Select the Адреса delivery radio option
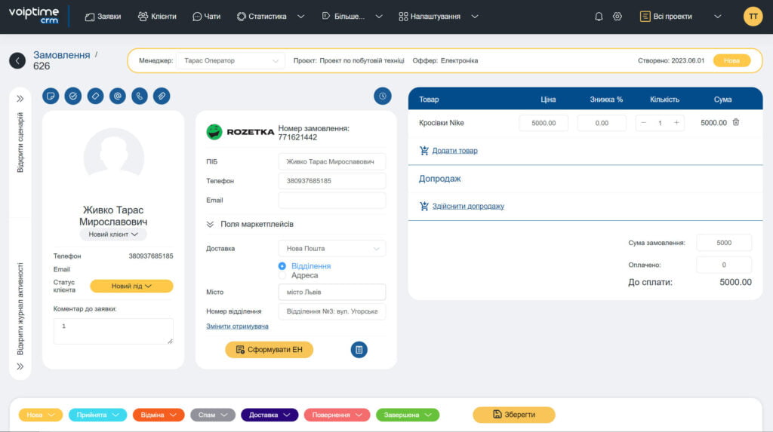 (282, 275)
